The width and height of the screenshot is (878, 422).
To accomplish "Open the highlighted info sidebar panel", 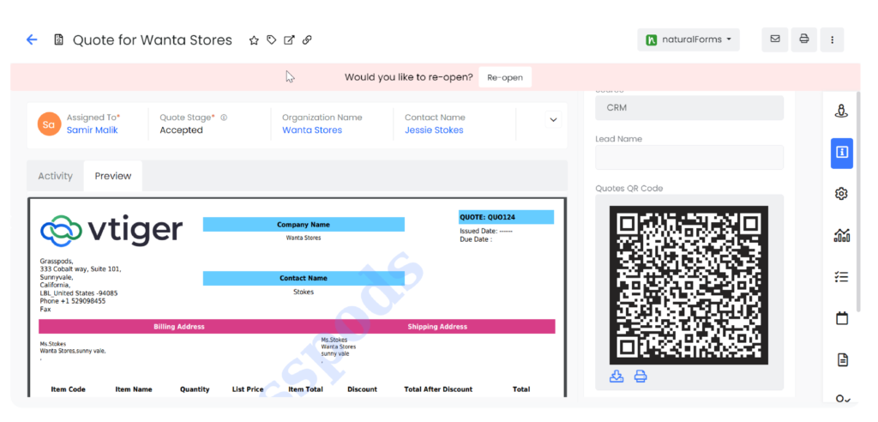I will click(x=842, y=153).
